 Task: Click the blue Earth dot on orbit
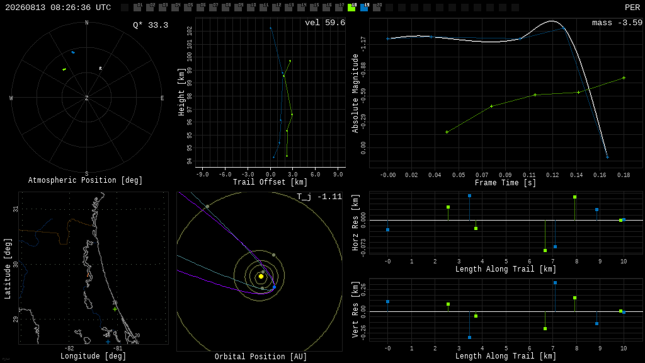click(x=275, y=287)
